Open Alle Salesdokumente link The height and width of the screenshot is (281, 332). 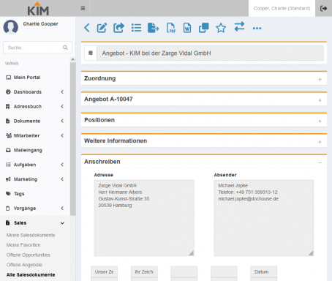point(31,274)
